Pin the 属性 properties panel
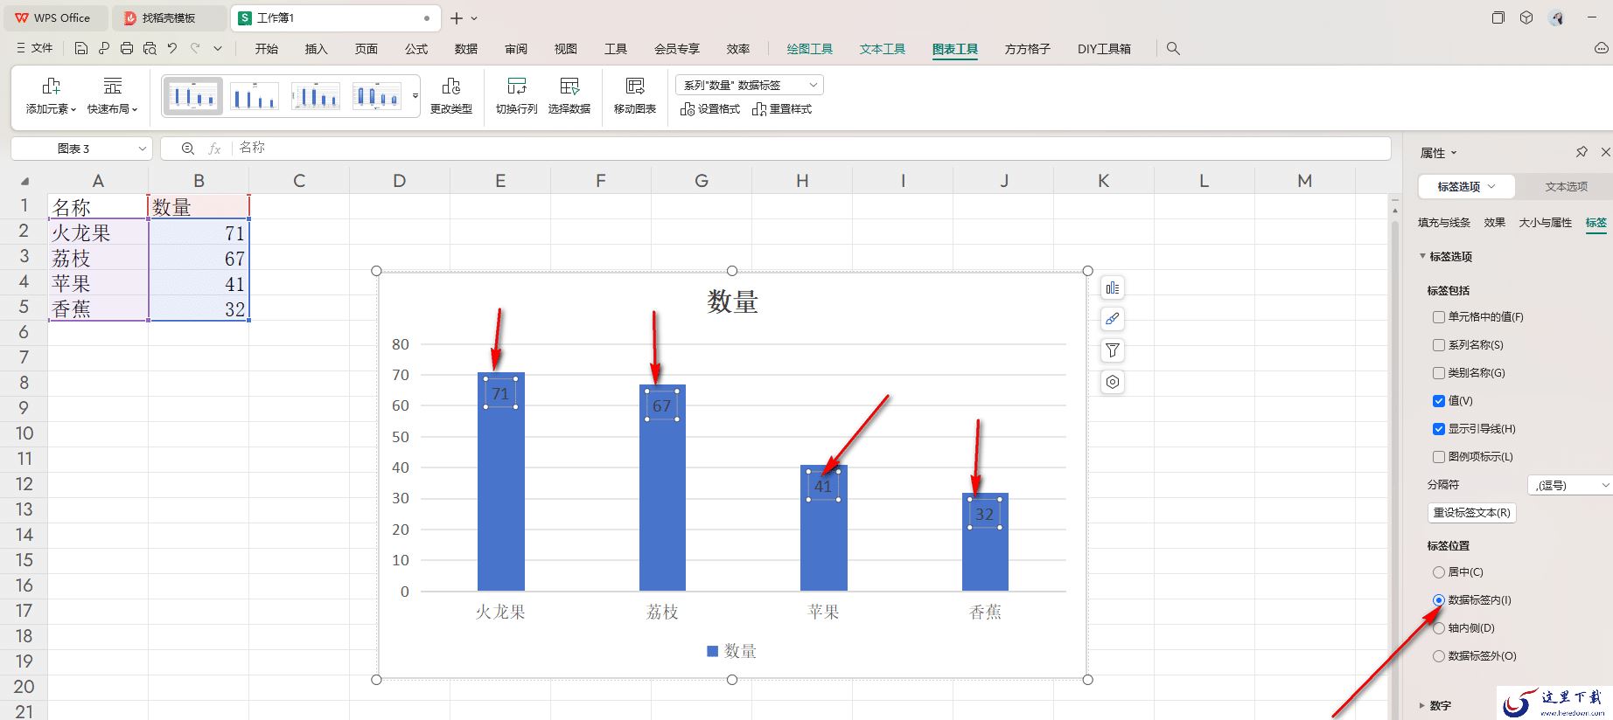Viewport: 1613px width, 720px height. 1582,152
